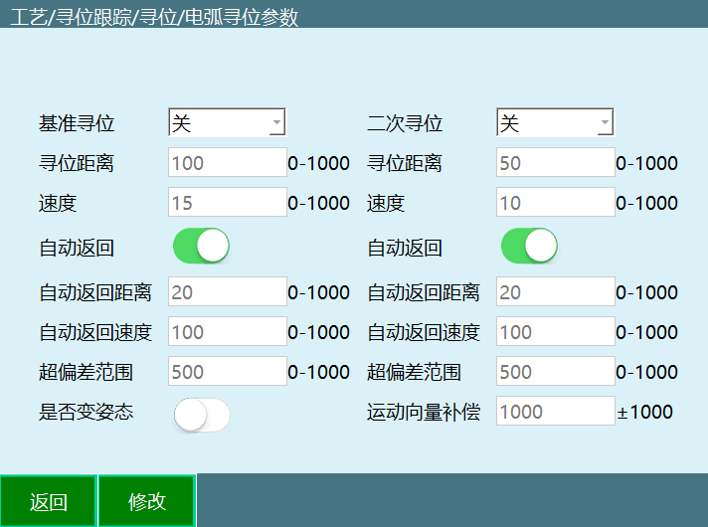Screen dimensions: 708x527
Task: Open the 二次寻位 dropdown
Action: (555, 123)
